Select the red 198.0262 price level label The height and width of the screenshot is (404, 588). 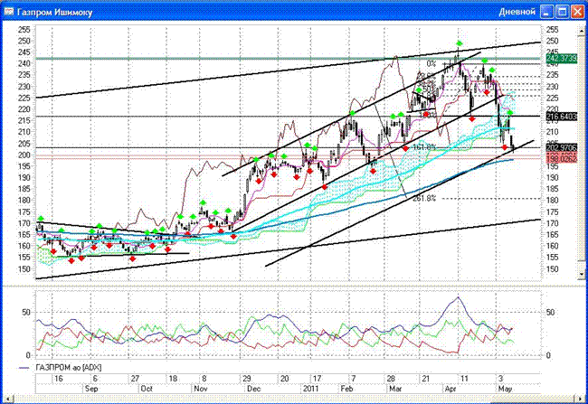click(x=562, y=158)
